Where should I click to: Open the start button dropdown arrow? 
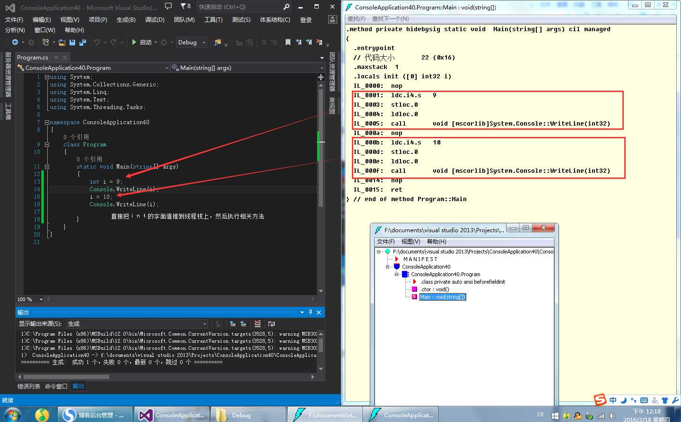click(156, 42)
